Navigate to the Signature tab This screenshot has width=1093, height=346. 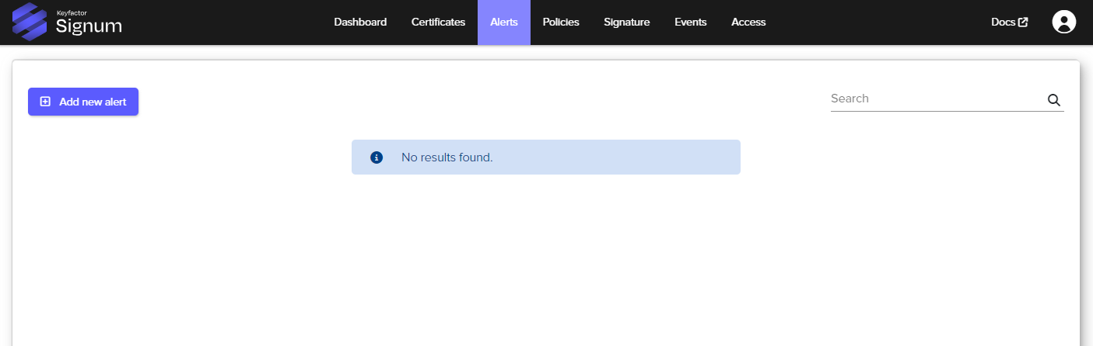pyautogui.click(x=626, y=22)
